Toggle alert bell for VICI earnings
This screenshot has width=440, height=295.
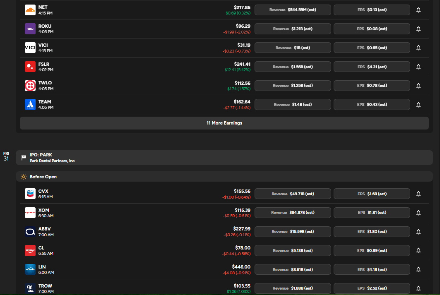click(418, 48)
